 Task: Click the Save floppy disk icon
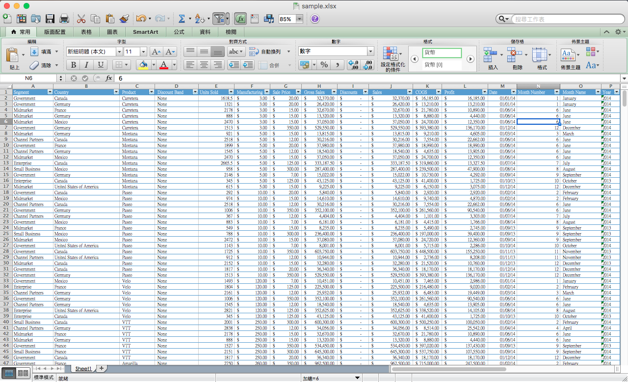tap(50, 19)
